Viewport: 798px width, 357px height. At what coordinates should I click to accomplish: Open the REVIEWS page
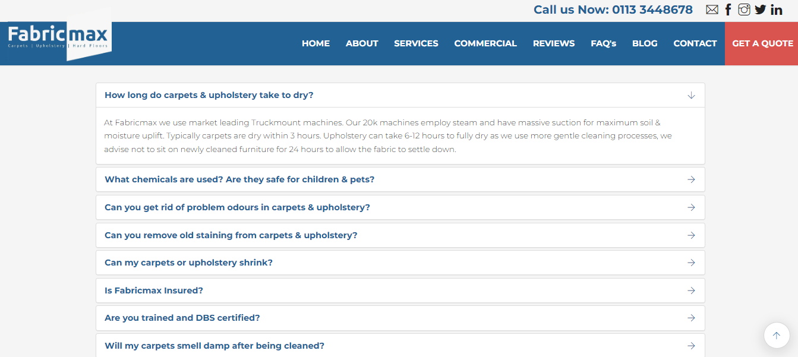pyautogui.click(x=554, y=43)
